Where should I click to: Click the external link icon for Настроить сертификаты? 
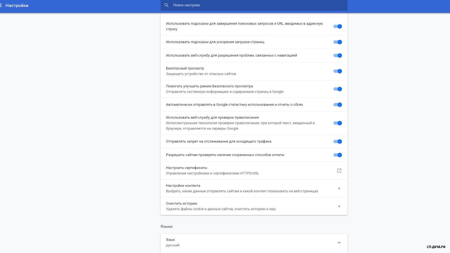pos(339,171)
